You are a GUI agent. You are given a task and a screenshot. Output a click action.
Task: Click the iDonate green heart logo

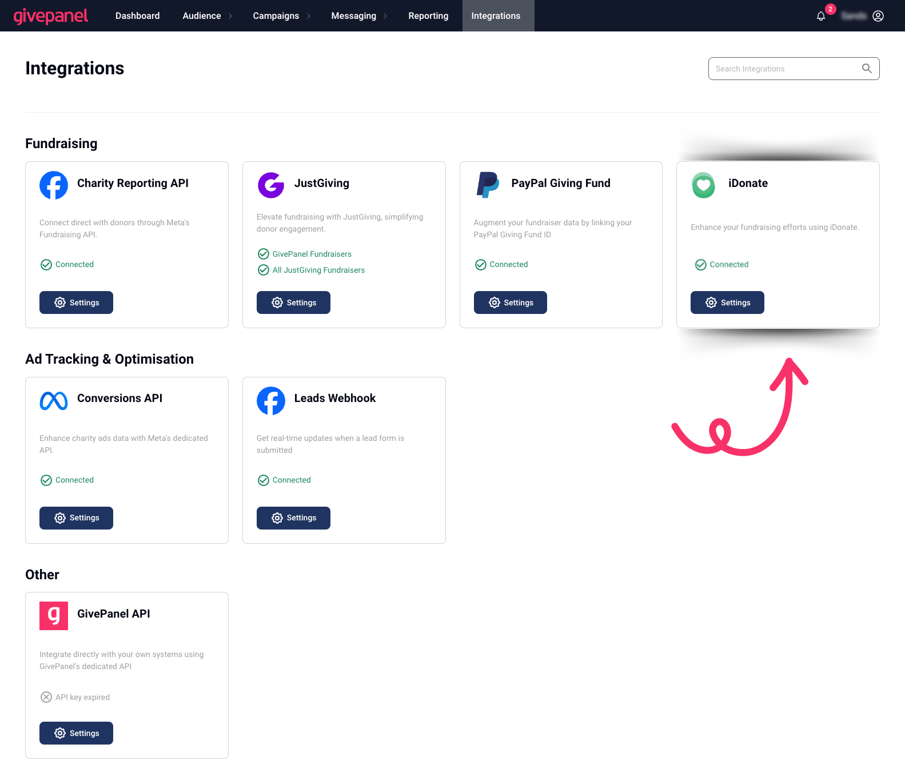(704, 185)
